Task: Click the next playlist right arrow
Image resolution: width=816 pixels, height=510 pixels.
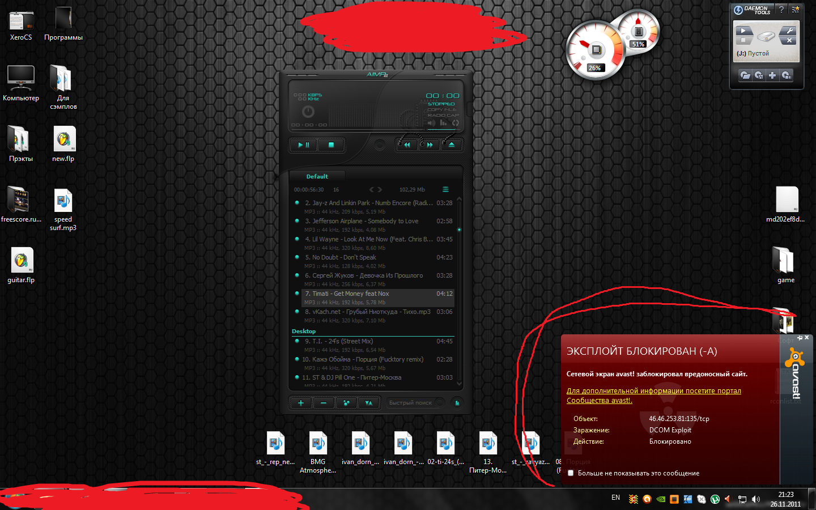Action: (x=380, y=190)
